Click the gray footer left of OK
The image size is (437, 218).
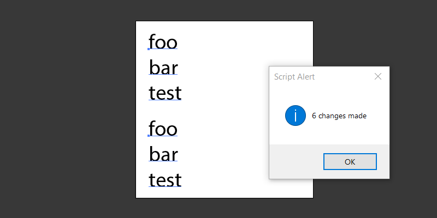295,162
